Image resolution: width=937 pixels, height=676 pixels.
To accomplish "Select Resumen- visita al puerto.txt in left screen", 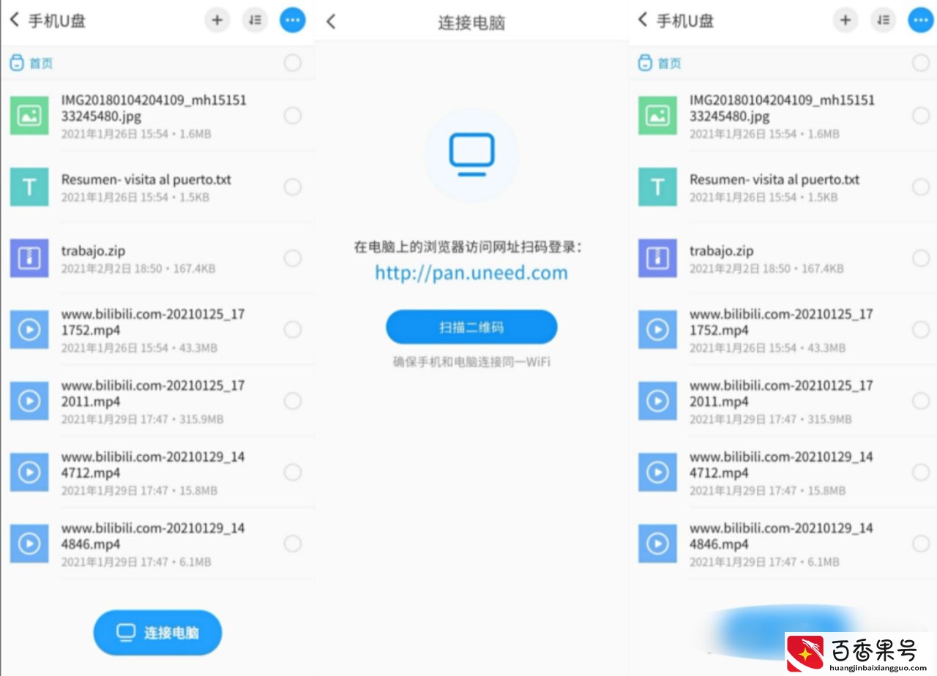I will coord(293,187).
